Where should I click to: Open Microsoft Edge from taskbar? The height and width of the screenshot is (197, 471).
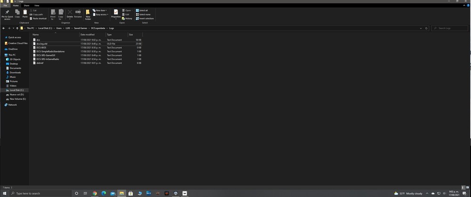point(104,193)
